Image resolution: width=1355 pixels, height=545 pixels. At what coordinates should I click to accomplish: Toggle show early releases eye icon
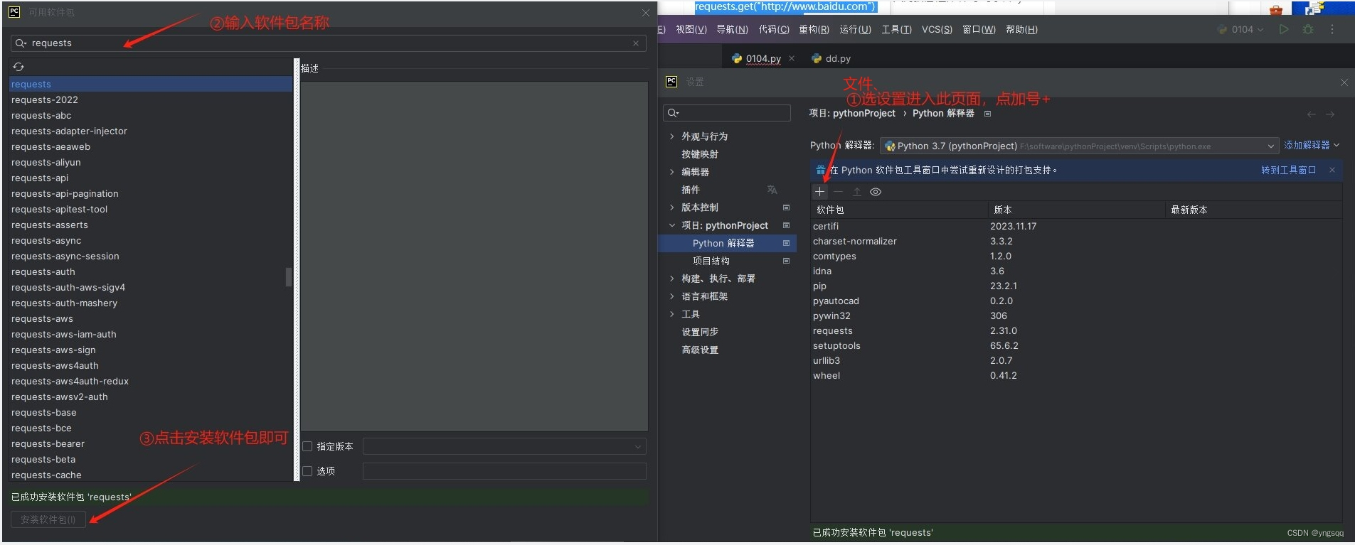pos(876,192)
